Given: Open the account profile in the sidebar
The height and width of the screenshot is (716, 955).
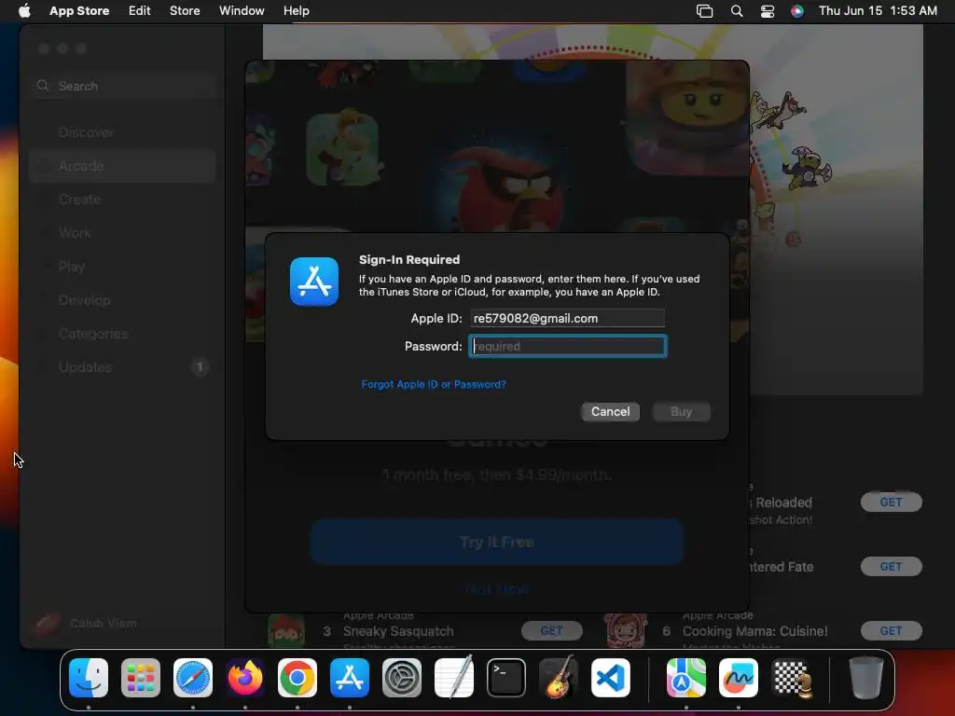Looking at the screenshot, I should (85, 623).
